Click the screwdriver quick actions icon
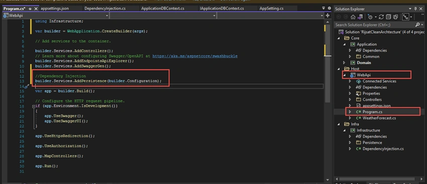Screen dimensions: 427x184 [x=27, y=86]
